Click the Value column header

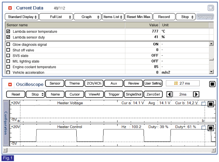[x=142, y=25]
